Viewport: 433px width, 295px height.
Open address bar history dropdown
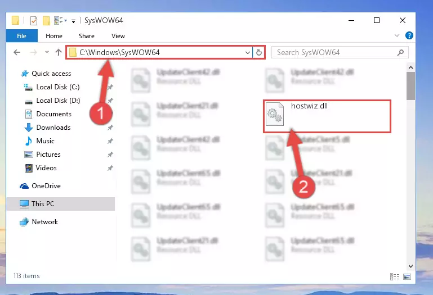pos(248,52)
